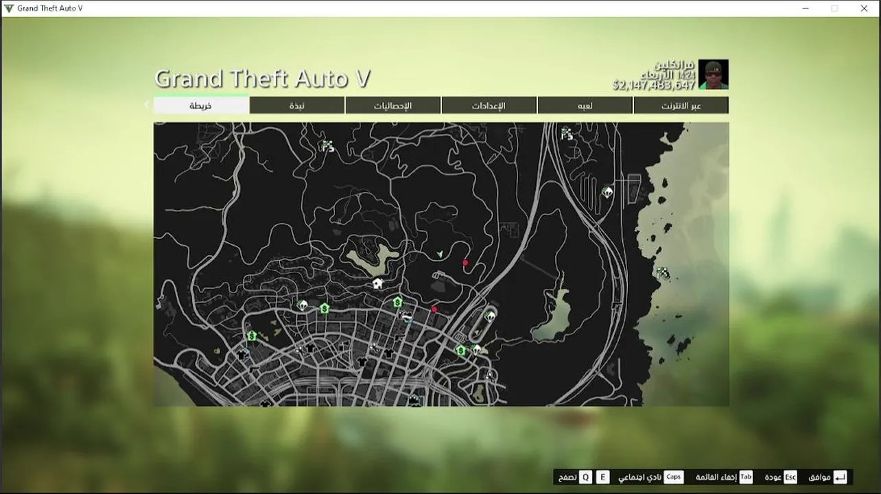
Task: Minimize the Grand Theft Auto V window
Action: (804, 8)
